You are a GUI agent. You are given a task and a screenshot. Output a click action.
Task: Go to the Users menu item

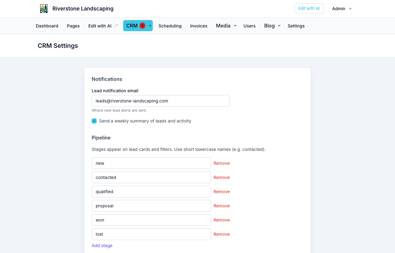point(249,26)
